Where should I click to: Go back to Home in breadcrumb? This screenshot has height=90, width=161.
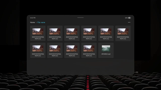coord(32,22)
